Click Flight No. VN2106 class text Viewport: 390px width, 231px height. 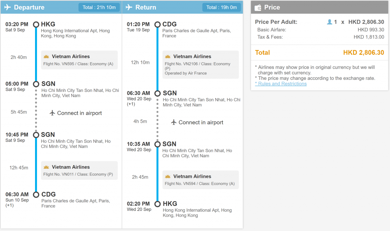point(198,66)
